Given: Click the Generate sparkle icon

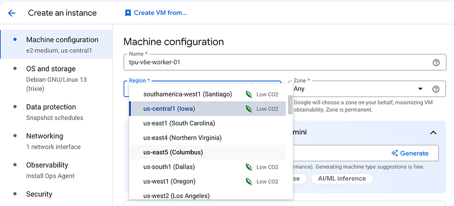Looking at the screenshot, I should click(x=394, y=153).
